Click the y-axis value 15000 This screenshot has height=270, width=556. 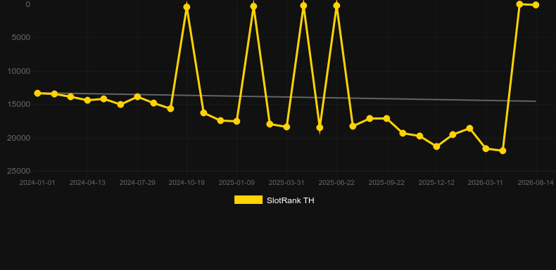pos(19,104)
